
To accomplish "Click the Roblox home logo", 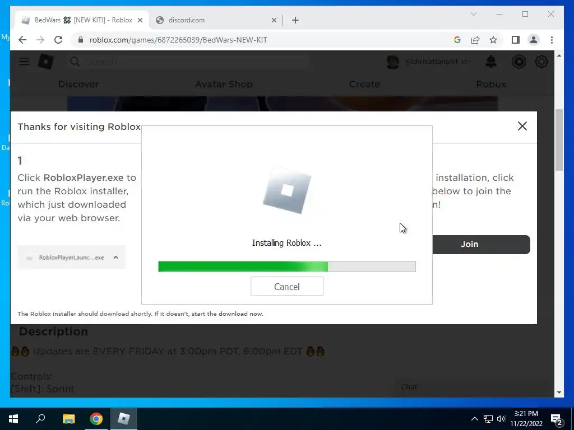I will pyautogui.click(x=46, y=62).
